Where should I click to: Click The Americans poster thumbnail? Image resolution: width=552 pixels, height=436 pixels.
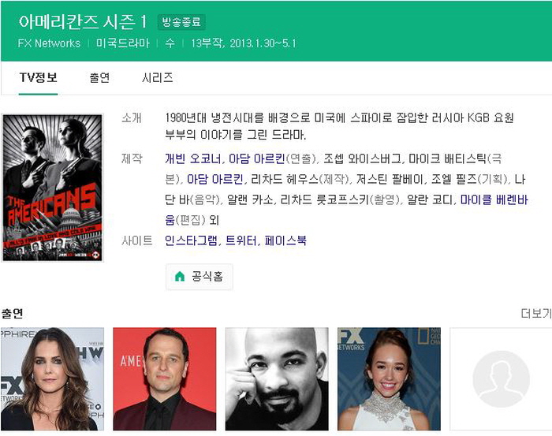point(53,188)
